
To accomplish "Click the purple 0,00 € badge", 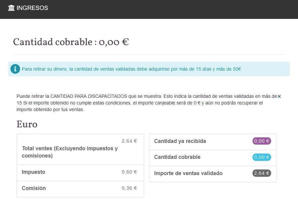I will click(x=262, y=141).
